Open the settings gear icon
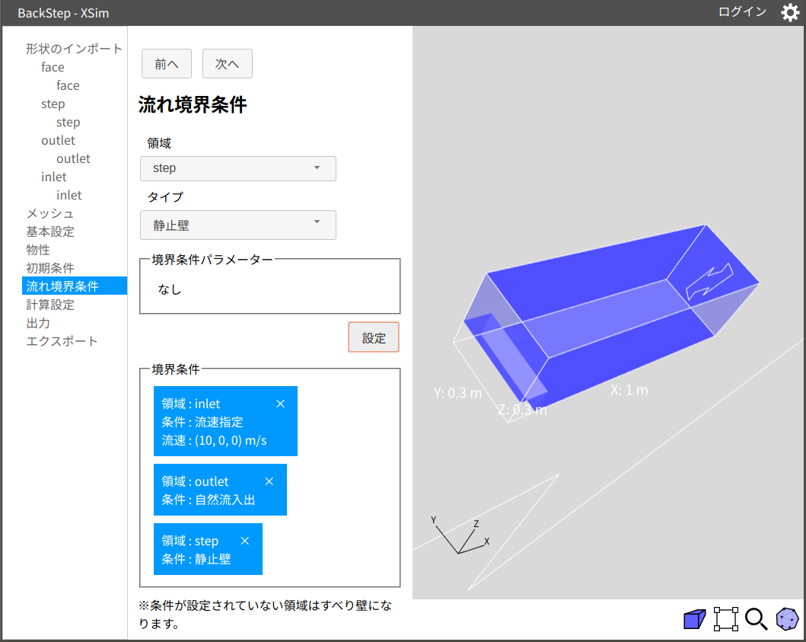Viewport: 806px width, 642px height. 790,12
